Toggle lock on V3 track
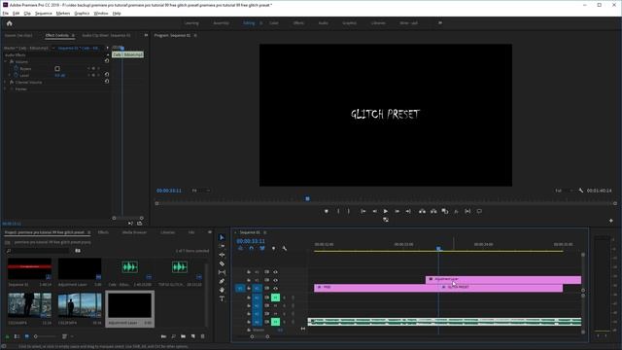 click(249, 272)
